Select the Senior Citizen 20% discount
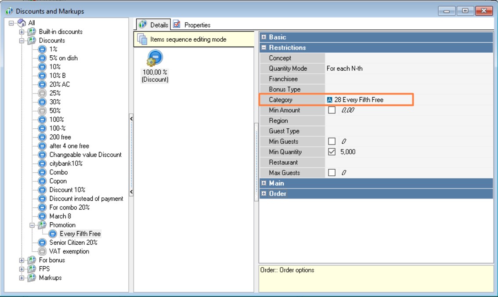 click(73, 243)
